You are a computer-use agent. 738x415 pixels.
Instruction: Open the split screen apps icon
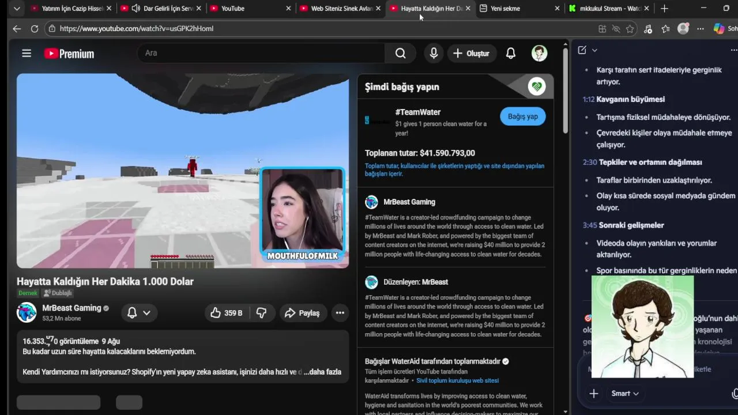(x=602, y=29)
